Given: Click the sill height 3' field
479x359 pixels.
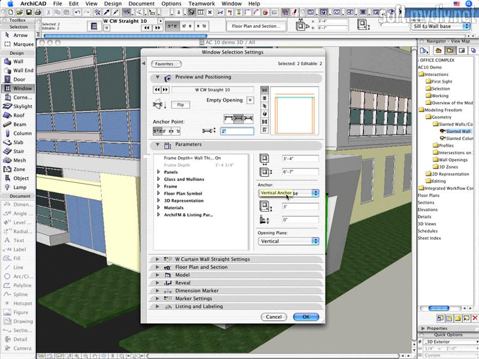Looking at the screenshot, I should pos(300,207).
